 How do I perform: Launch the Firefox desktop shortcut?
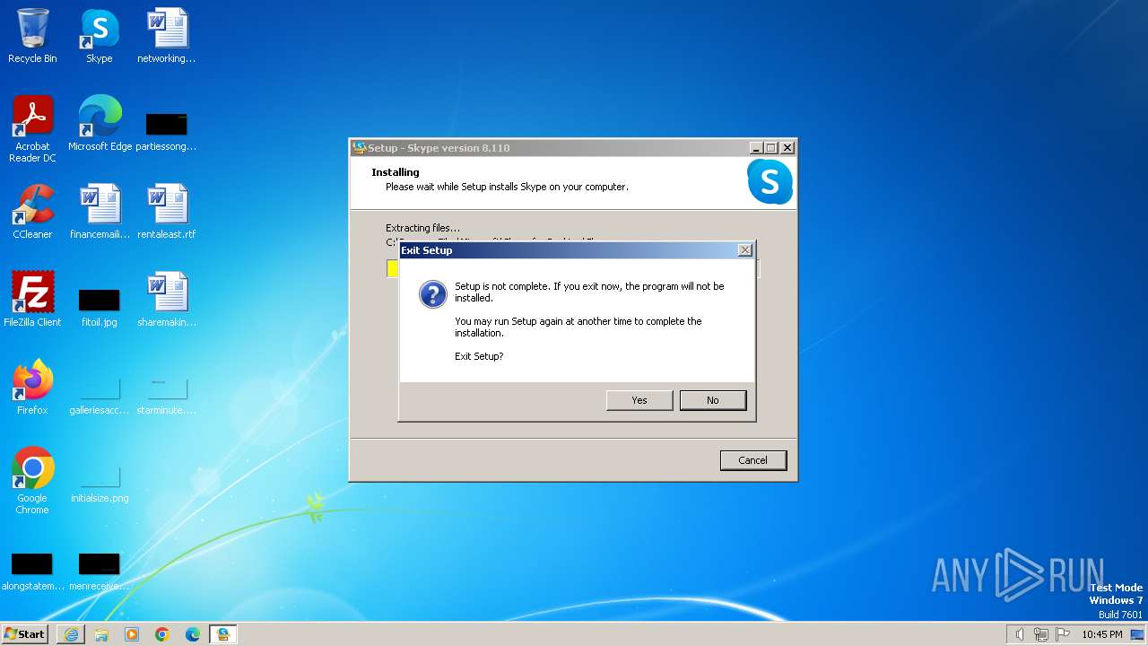(32, 388)
